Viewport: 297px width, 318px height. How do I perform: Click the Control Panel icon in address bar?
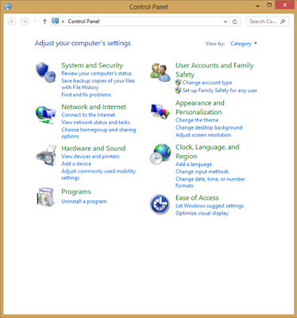tap(55, 21)
